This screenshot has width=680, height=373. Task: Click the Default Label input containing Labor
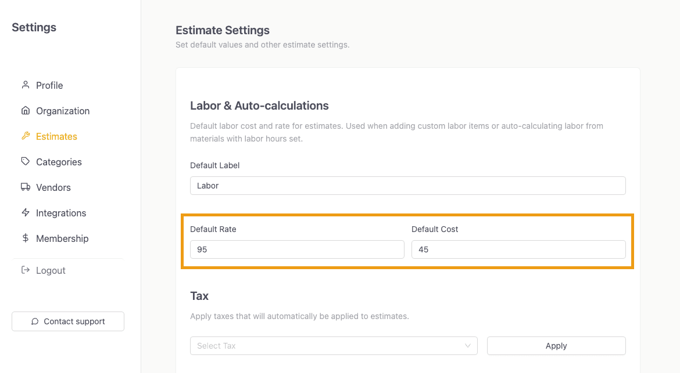[x=407, y=185]
